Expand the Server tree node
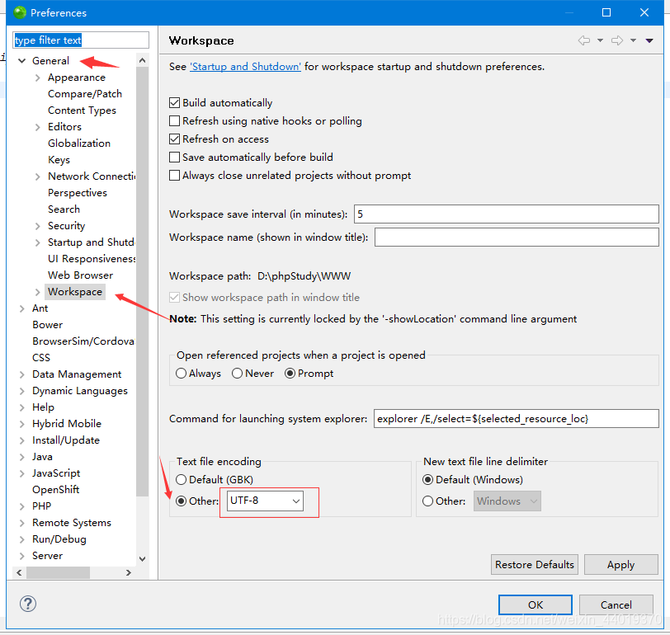Screen dimensions: 670x635 coord(22,556)
